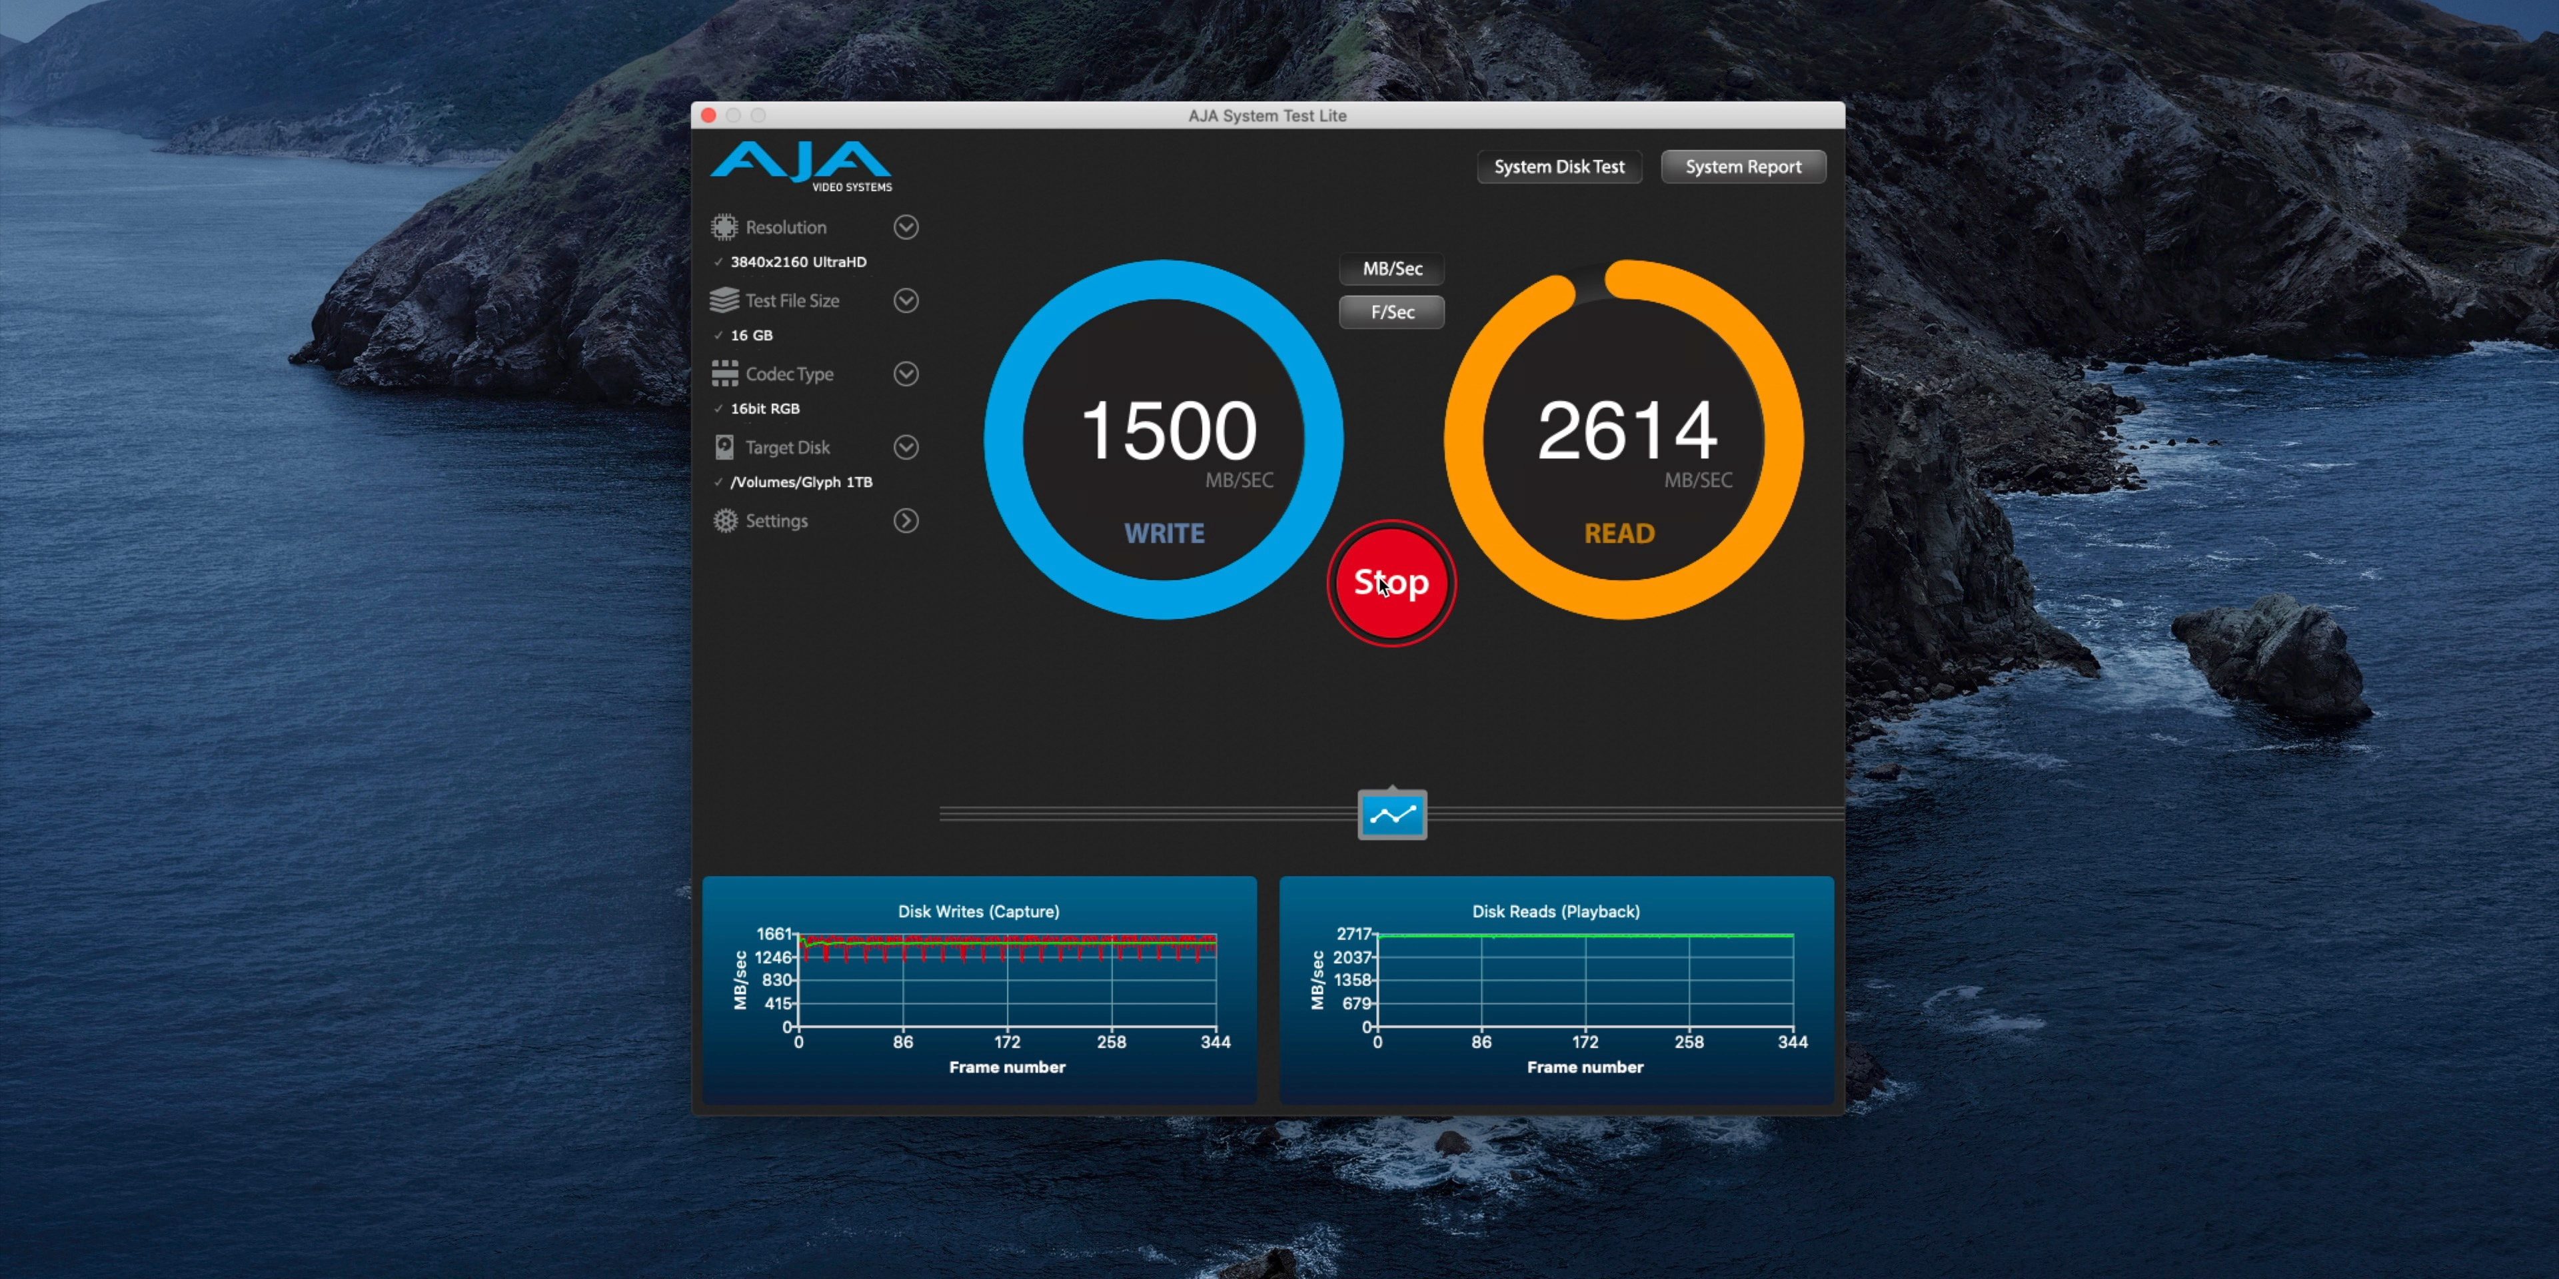The image size is (2559, 1279).
Task: Stop the running disk test
Action: pyautogui.click(x=1391, y=583)
